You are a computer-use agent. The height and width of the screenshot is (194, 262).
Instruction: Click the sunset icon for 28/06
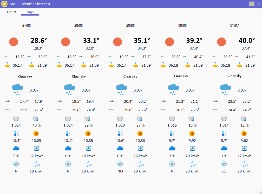click(83, 65)
